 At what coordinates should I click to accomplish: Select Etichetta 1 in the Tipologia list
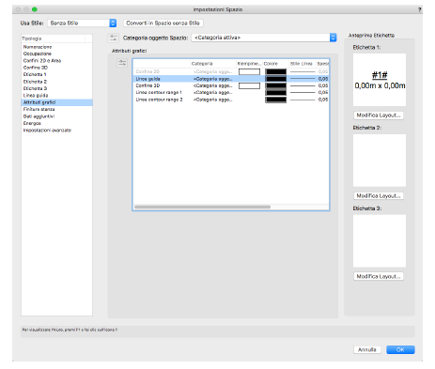56,74
